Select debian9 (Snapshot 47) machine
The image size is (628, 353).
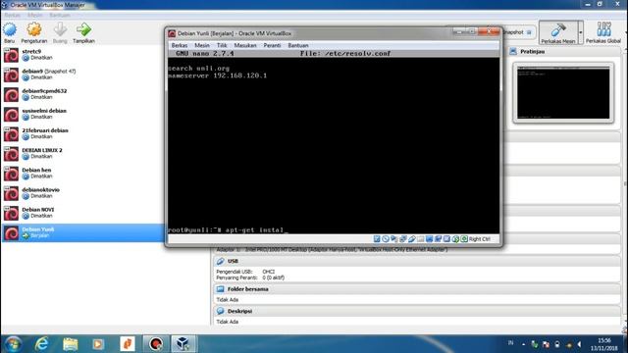coord(82,75)
